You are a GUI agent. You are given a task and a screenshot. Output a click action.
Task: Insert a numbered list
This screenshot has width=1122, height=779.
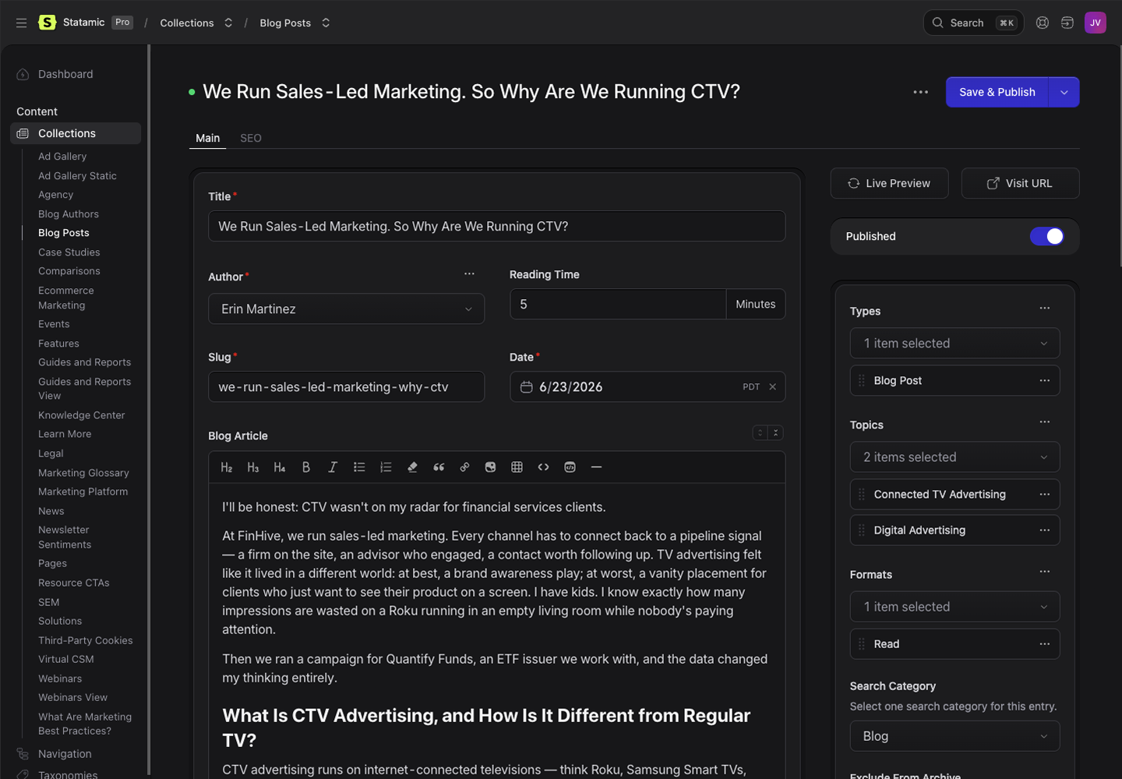[386, 467]
